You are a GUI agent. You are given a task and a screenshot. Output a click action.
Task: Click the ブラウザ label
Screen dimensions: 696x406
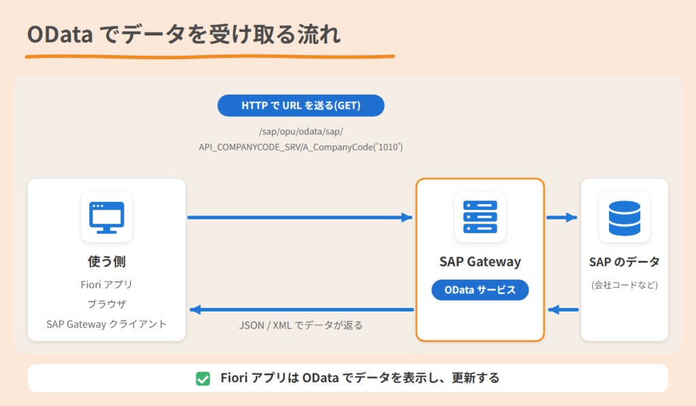[x=107, y=304]
